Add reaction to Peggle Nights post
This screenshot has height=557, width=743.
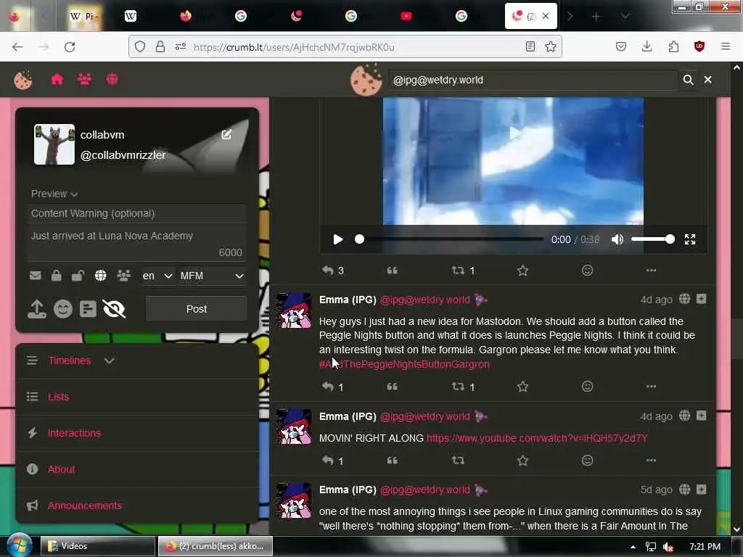pyautogui.click(x=587, y=387)
